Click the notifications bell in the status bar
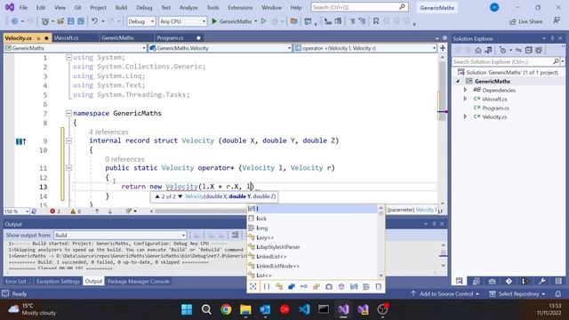 (x=558, y=293)
